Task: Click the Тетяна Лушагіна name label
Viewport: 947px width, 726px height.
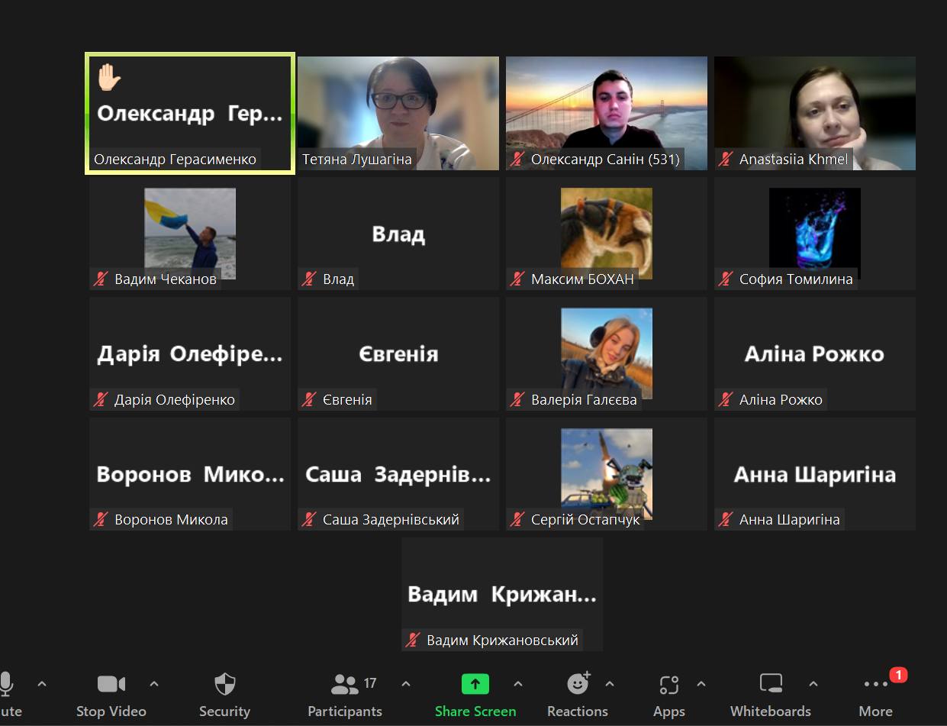Action: coord(356,160)
